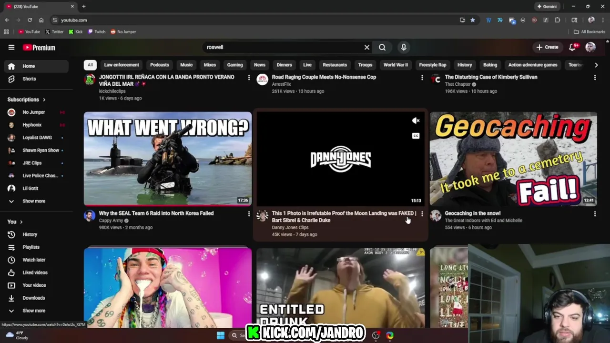Open ArrestFlix channel avatar
The width and height of the screenshot is (610, 343).
(x=262, y=80)
